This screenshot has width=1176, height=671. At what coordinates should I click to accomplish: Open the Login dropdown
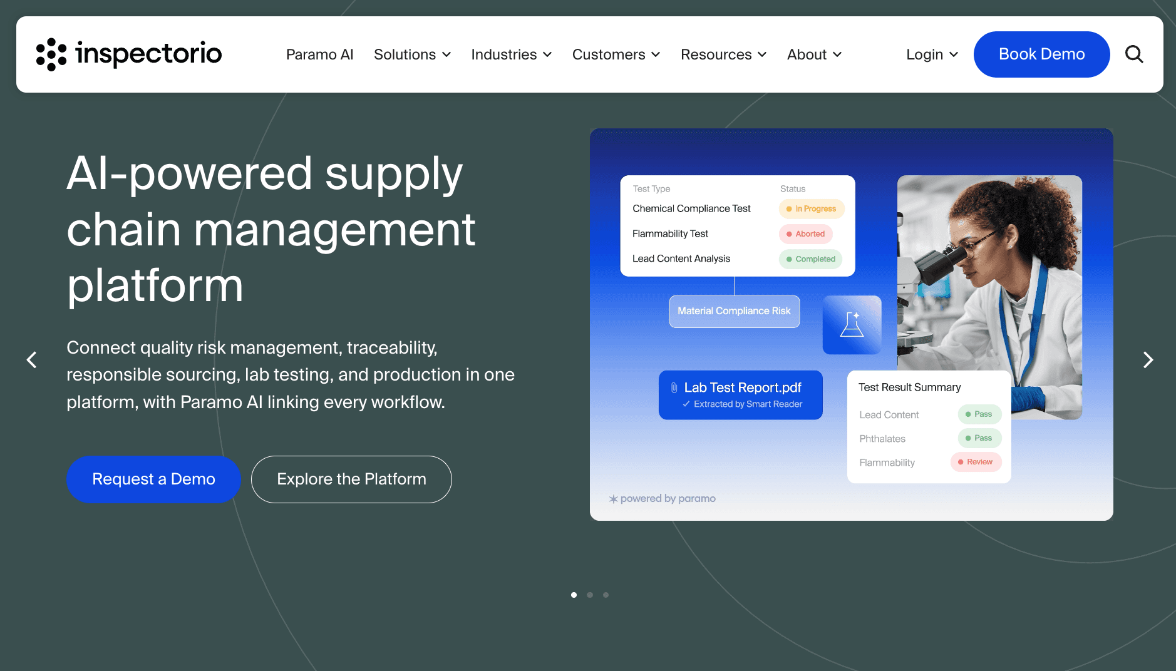pyautogui.click(x=932, y=54)
